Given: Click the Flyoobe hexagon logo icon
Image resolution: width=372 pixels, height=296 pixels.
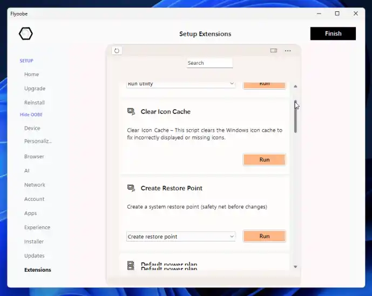Looking at the screenshot, I should coord(25,34).
